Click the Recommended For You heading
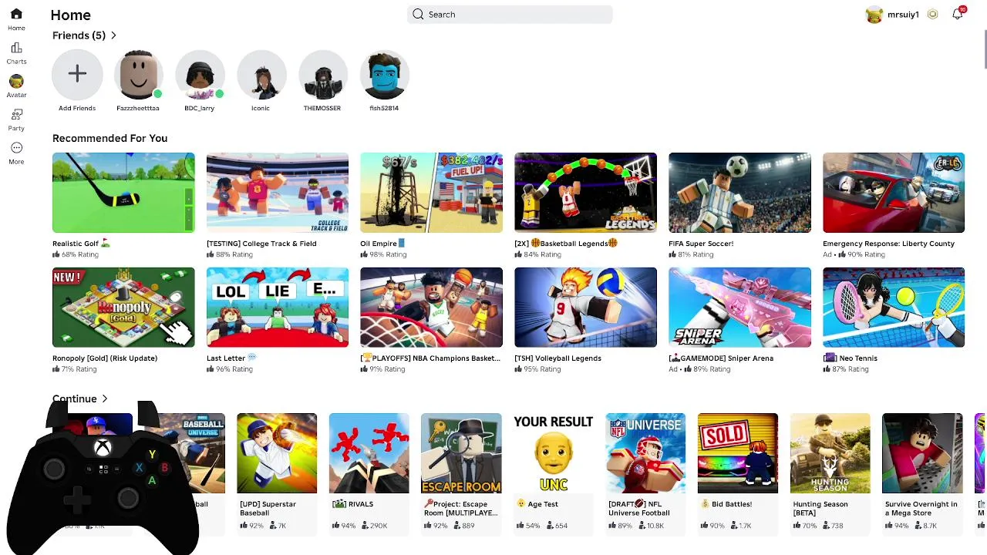The image size is (987, 555). pyautogui.click(x=109, y=138)
